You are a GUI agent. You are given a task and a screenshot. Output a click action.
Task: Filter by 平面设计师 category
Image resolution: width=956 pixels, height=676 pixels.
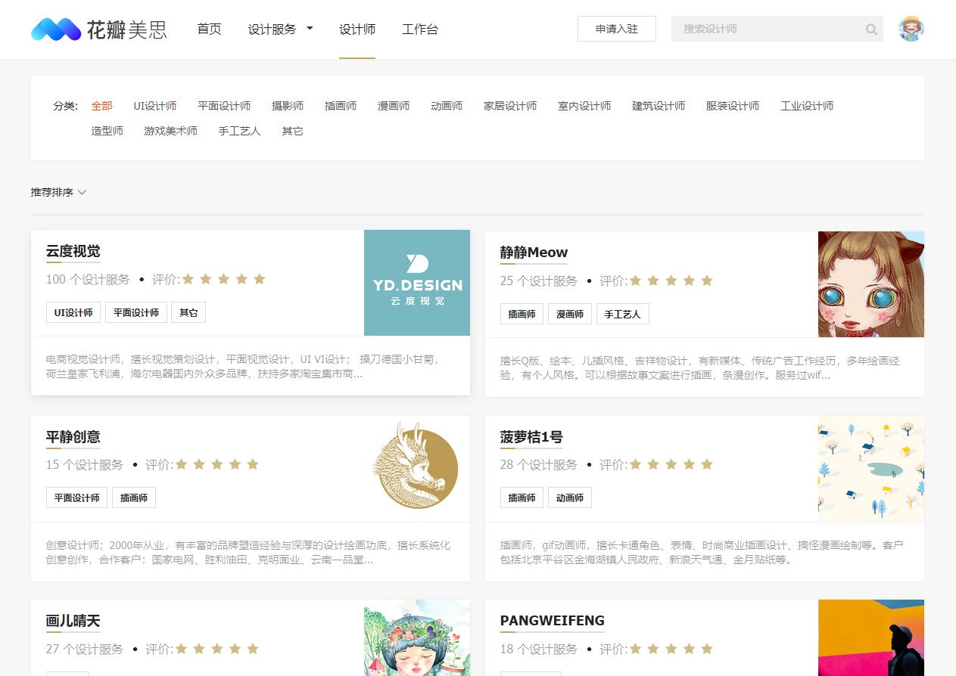pos(224,106)
